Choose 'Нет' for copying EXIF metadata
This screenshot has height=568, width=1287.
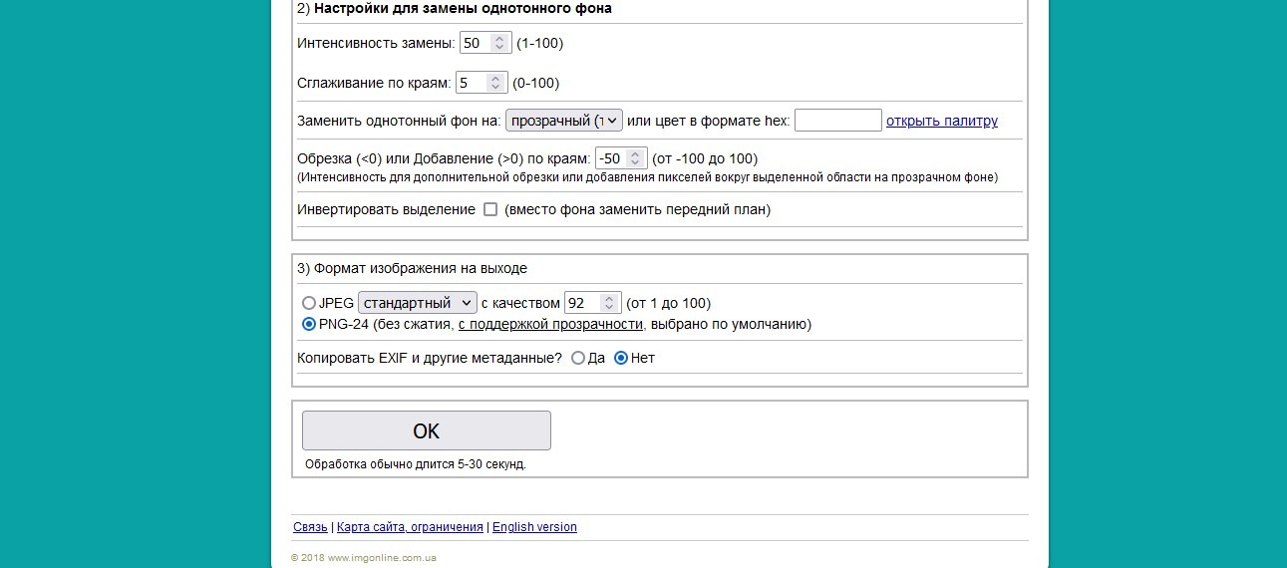click(621, 359)
